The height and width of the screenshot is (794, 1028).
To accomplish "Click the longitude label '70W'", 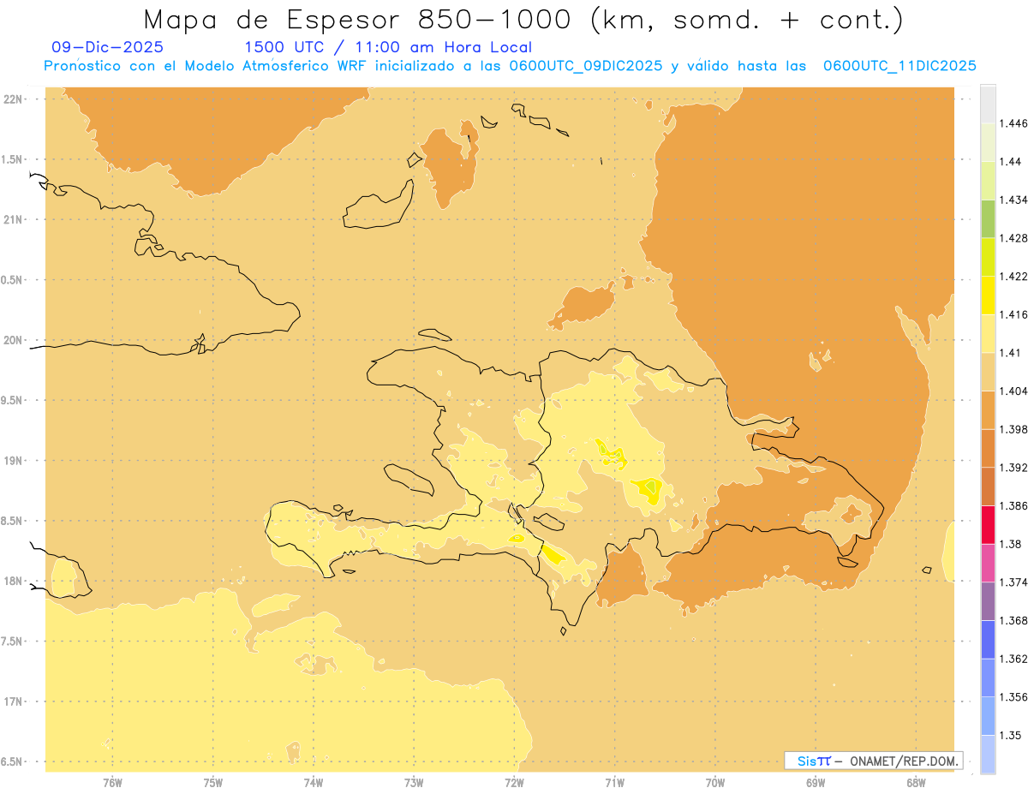I will point(715,782).
